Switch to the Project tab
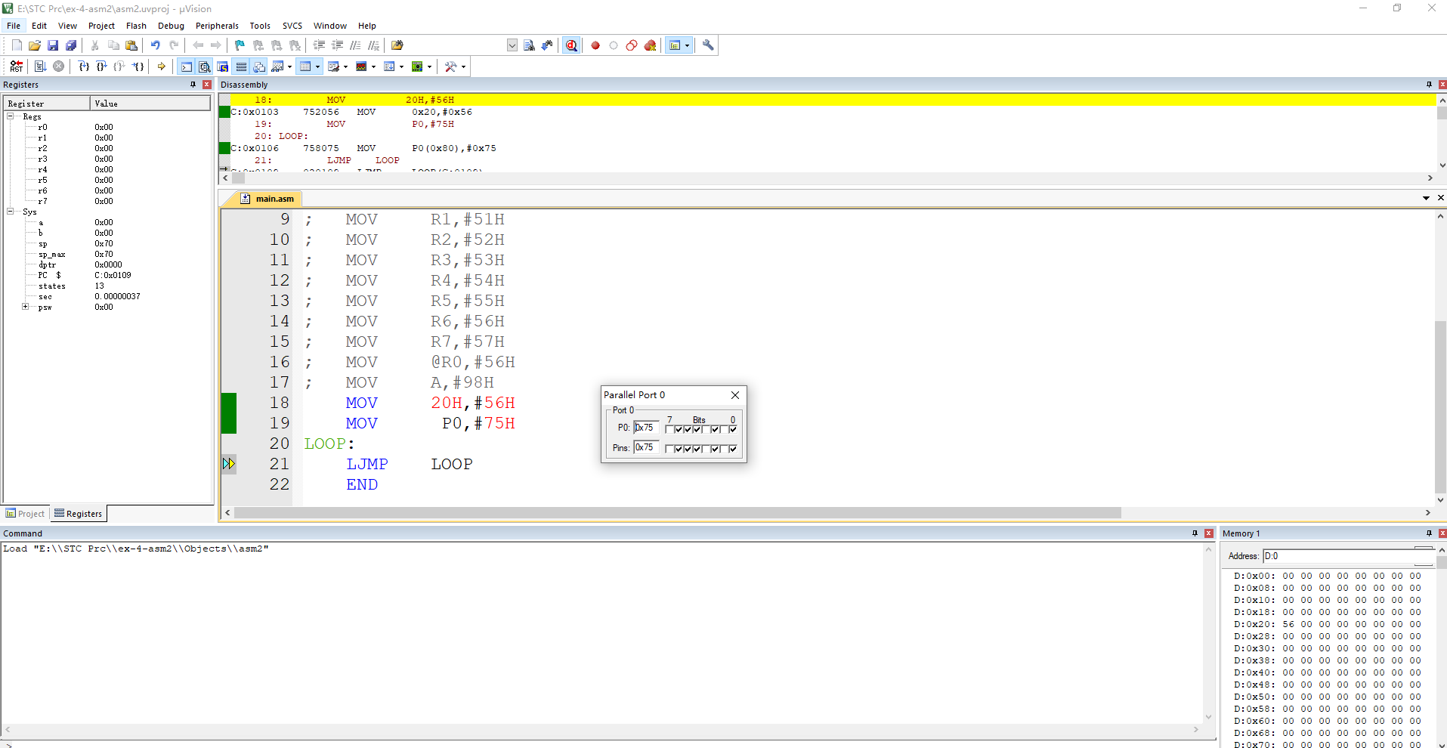 pos(26,514)
